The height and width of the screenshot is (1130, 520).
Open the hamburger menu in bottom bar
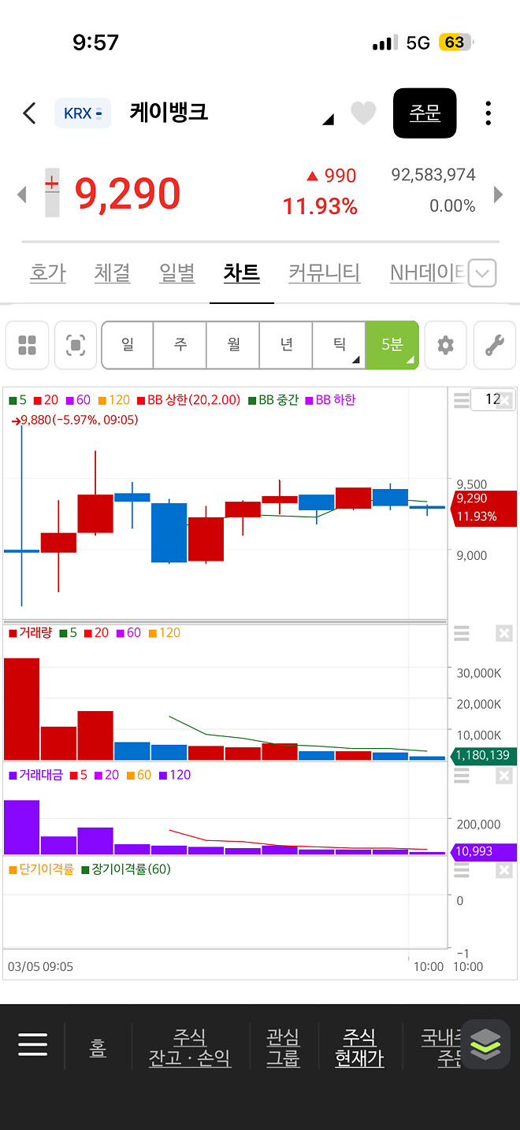[x=33, y=1045]
